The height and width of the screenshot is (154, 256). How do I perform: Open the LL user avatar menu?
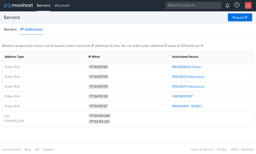248,5
